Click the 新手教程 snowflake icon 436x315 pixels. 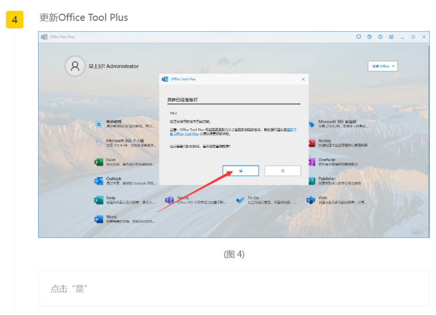99,124
